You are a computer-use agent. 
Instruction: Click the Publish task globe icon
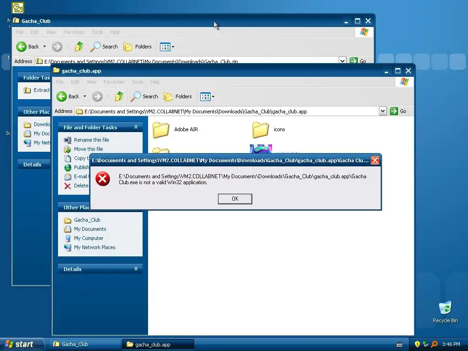point(68,167)
